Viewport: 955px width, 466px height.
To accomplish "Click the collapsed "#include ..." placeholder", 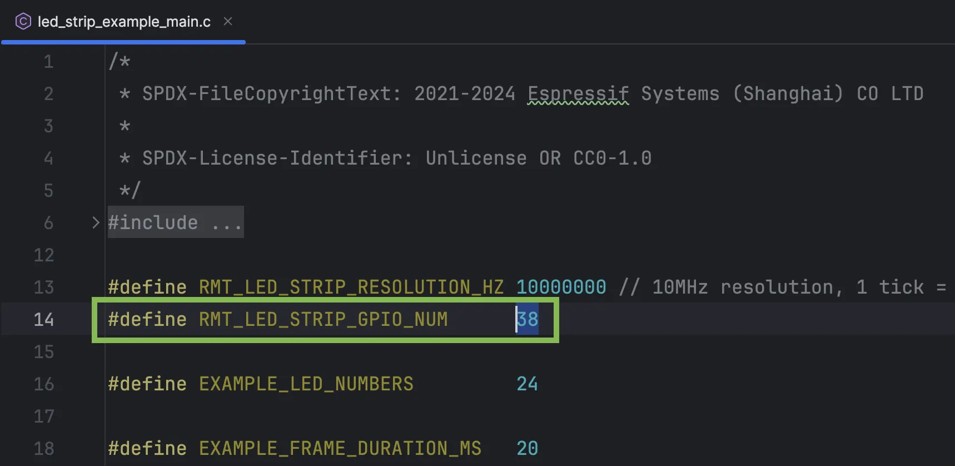I will pos(176,222).
